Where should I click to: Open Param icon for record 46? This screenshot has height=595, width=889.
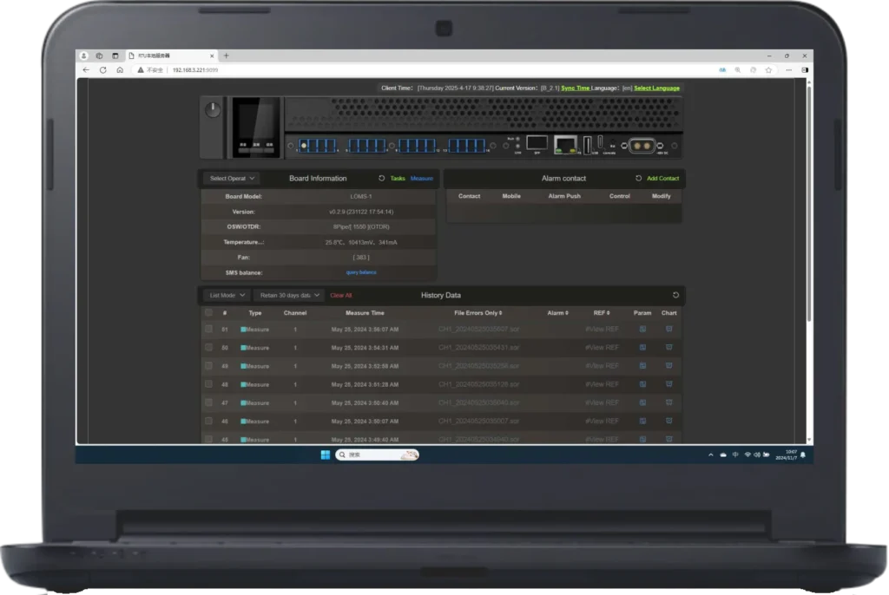[x=642, y=421]
